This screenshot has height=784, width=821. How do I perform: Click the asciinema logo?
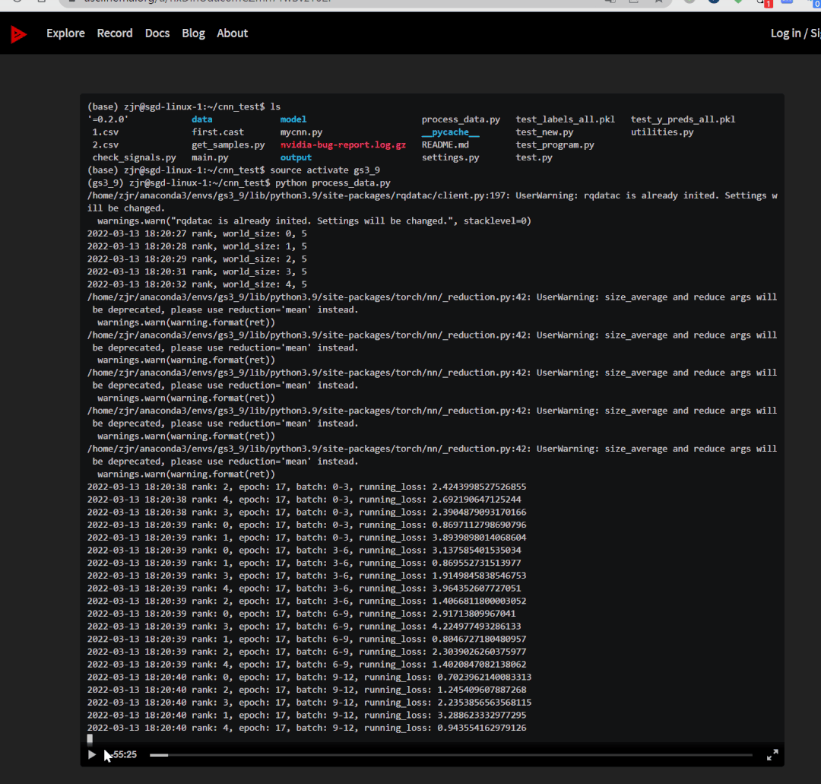pos(19,33)
